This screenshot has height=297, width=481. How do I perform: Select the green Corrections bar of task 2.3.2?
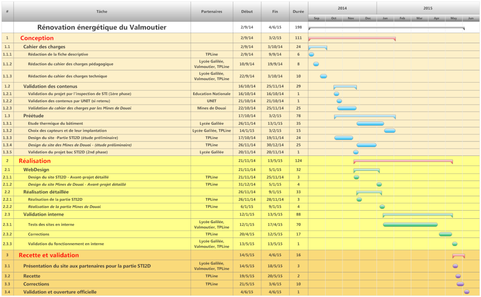[x=445, y=234]
